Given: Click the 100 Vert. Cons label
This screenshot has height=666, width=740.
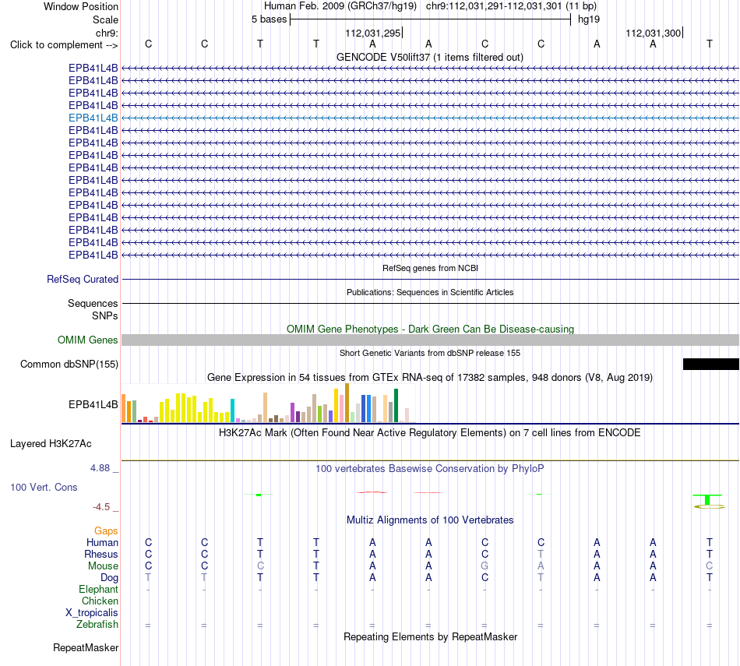Looking at the screenshot, I should [44, 487].
